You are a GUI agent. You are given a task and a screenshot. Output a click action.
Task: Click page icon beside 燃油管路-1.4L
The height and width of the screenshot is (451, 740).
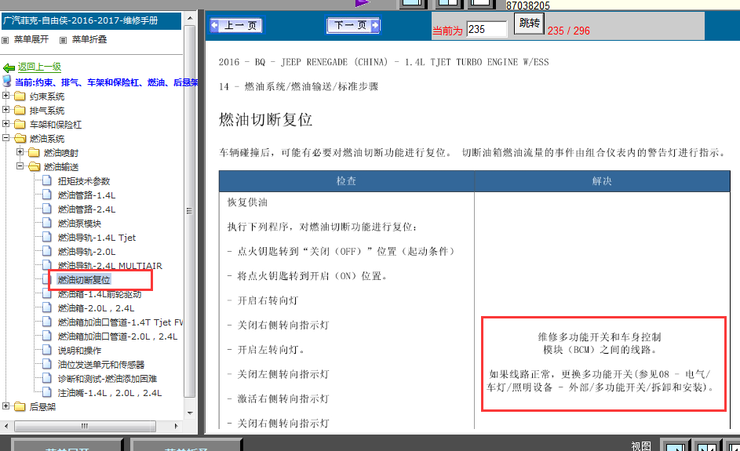pos(47,195)
